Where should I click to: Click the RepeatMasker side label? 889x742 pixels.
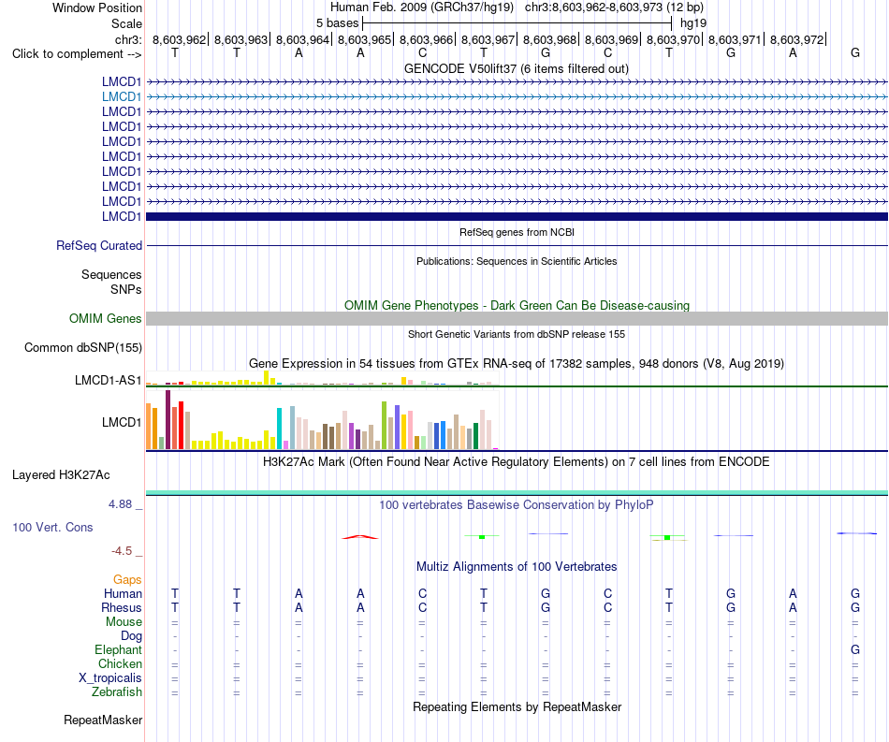[x=103, y=720]
